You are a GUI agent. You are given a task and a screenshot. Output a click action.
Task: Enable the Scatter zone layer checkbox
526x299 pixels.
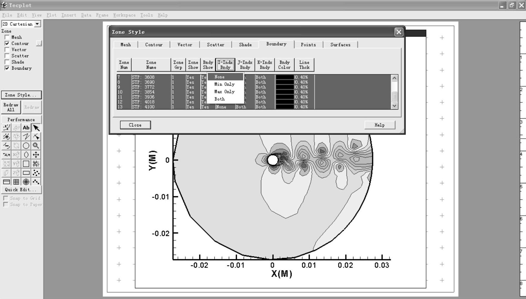click(7, 56)
